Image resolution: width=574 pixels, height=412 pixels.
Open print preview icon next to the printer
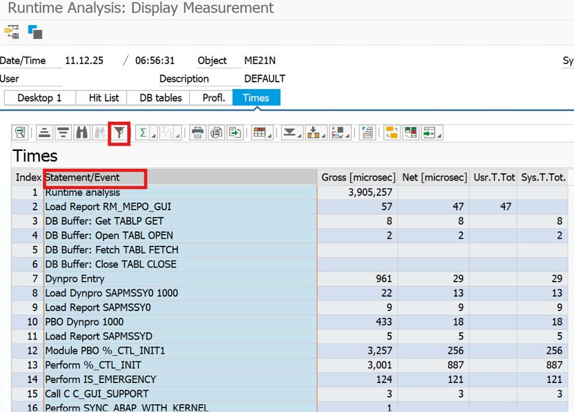tap(216, 132)
